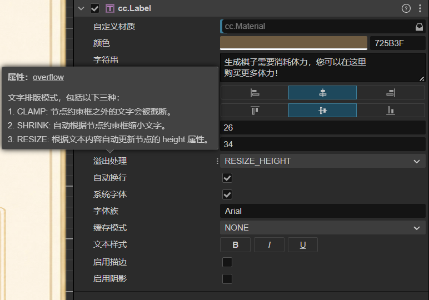Uncheck the cc.Label component enabled checkbox
429x300 pixels.
click(x=94, y=8)
